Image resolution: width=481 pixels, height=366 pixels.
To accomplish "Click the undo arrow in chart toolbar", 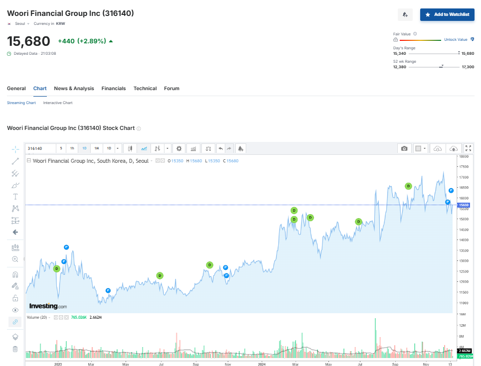I will tap(220, 149).
